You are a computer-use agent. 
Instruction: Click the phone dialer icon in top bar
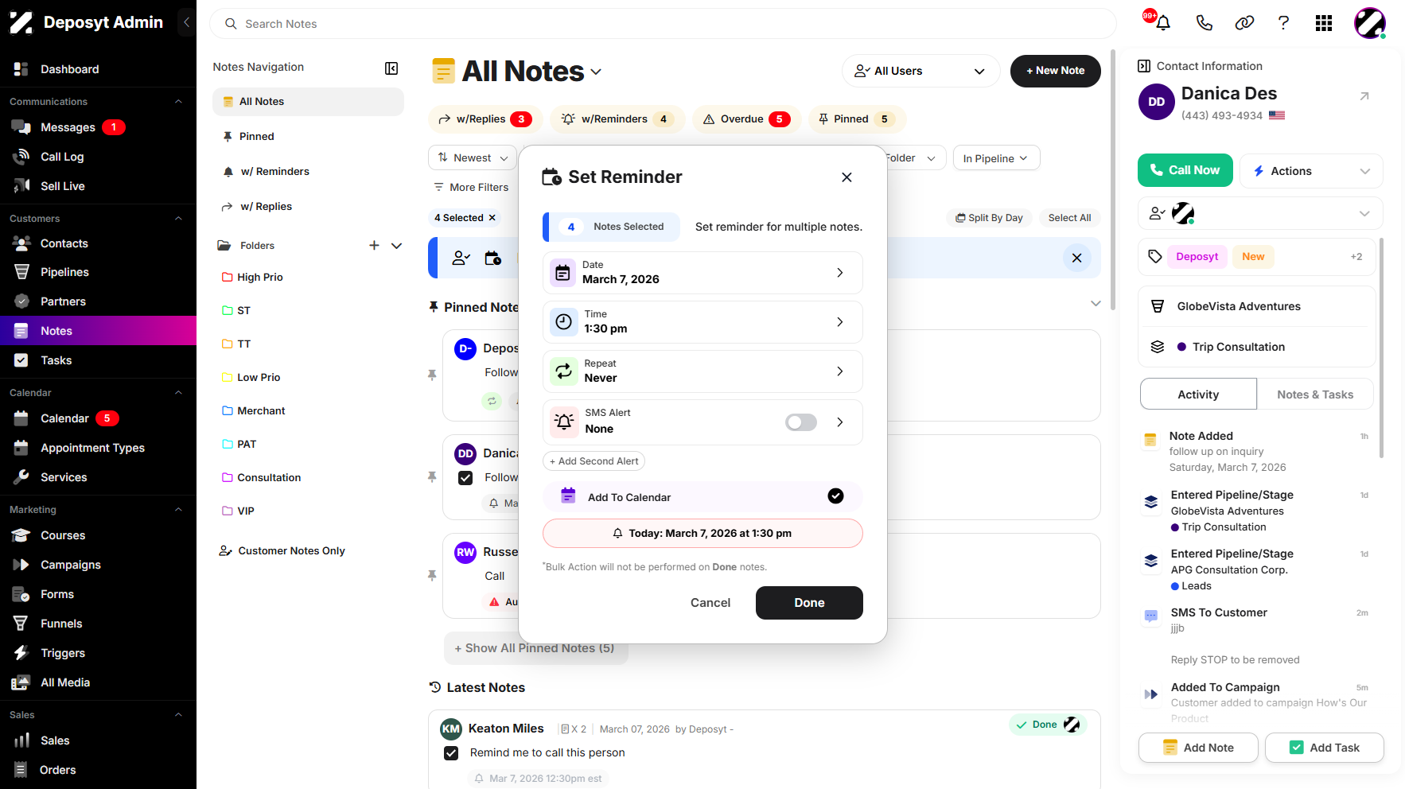[1204, 23]
